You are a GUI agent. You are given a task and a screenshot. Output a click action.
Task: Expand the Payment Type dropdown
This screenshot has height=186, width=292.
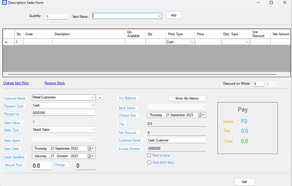[x=93, y=105]
